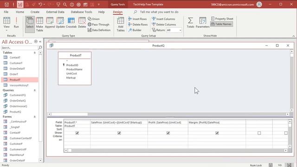Switch to the Help tab

(x=101, y=12)
